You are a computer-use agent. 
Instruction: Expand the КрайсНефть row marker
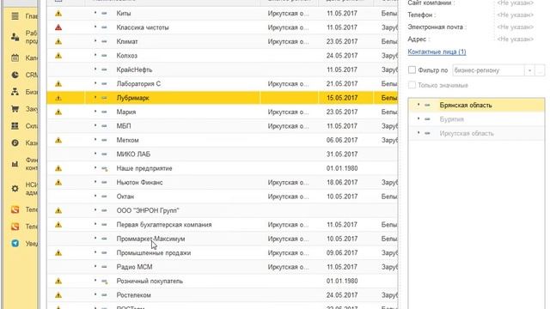[x=95, y=70]
